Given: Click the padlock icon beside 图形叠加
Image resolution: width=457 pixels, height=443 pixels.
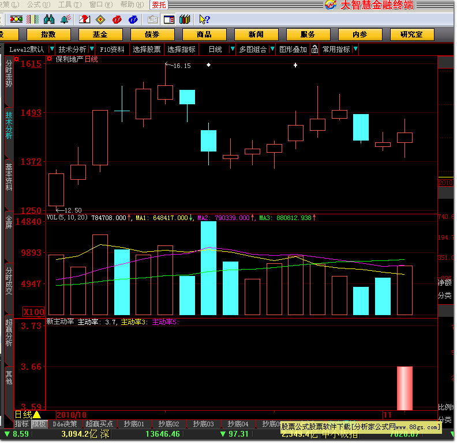Looking at the screenshot, I should pos(314,49).
